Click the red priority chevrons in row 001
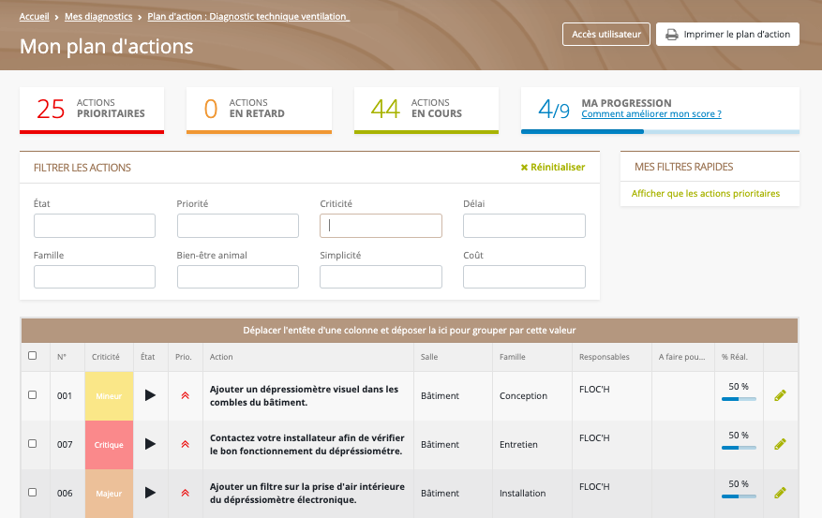Image resolution: width=822 pixels, height=518 pixels. [x=185, y=396]
